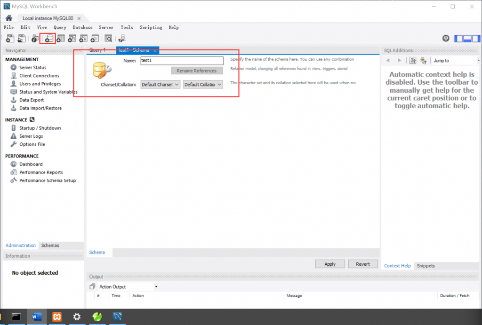482x325 pixels.
Task: Open the Jump to dropdown
Action: pos(456,61)
